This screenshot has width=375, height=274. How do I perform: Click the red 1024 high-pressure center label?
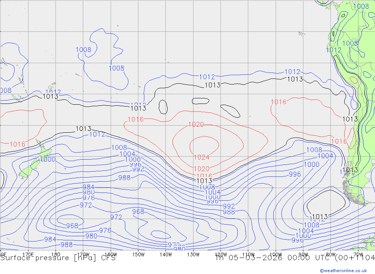click(202, 157)
